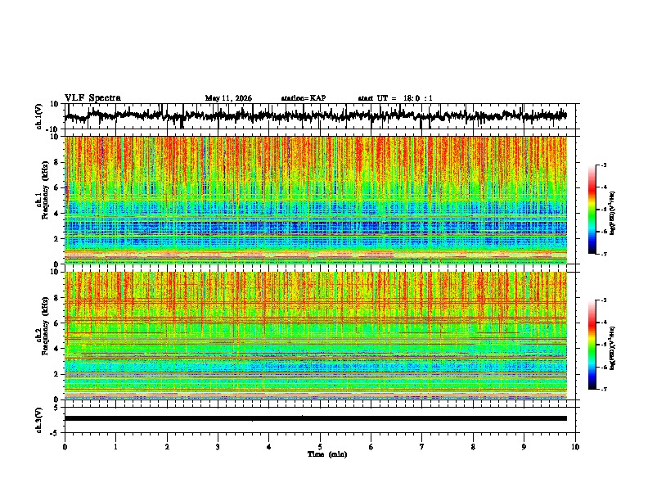Click the station=KAP header label
The image size is (648, 501).
click(304, 98)
